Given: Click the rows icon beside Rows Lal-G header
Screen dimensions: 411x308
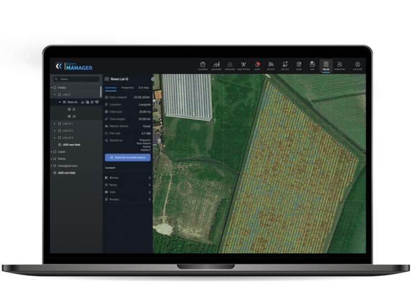Looking at the screenshot, I should (x=106, y=79).
